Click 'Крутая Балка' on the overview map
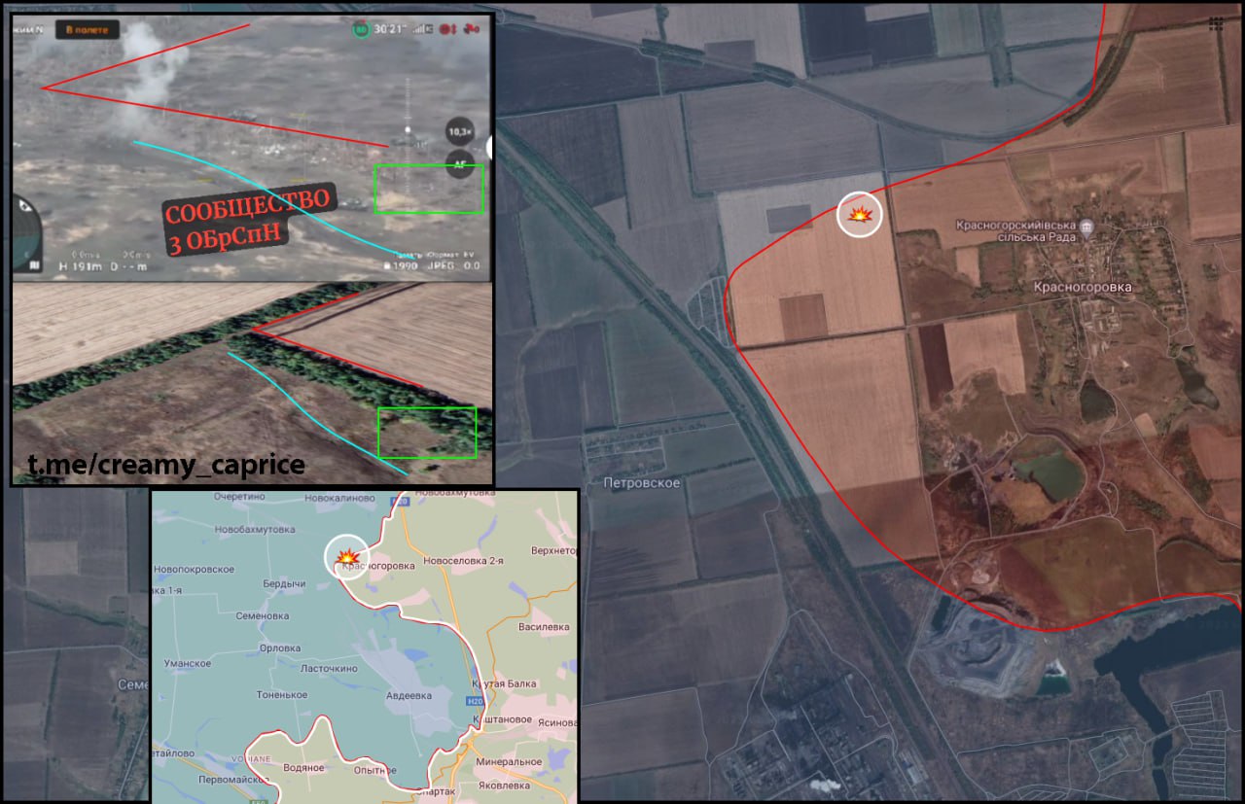This screenshot has height=804, width=1245. [503, 683]
